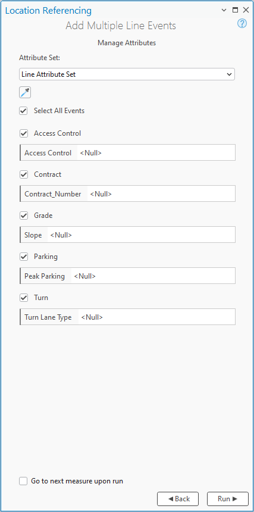Uncheck Select All Events checkbox
Viewport: 254px width, 512px height.
coord(23,111)
